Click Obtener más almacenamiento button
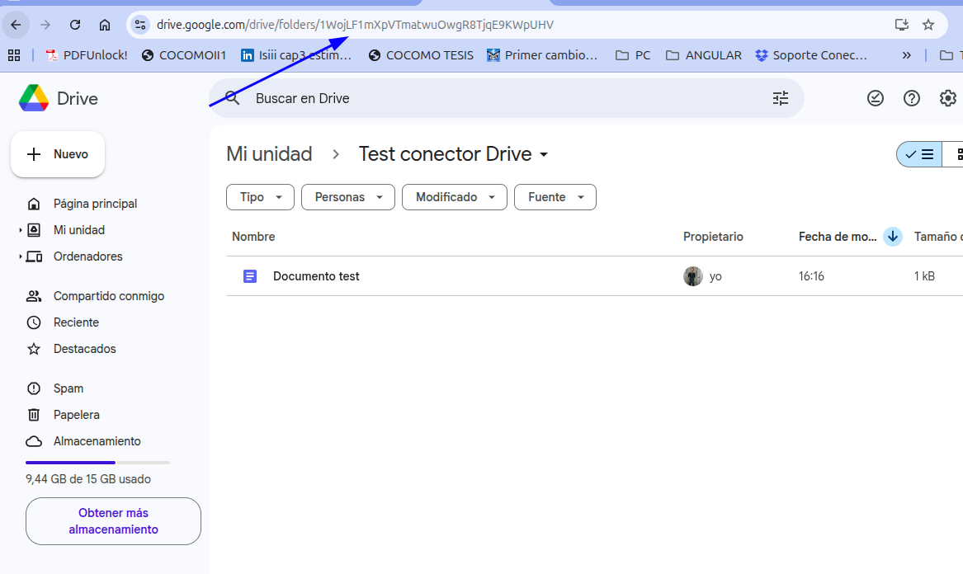Image resolution: width=963 pixels, height=574 pixels. [113, 521]
